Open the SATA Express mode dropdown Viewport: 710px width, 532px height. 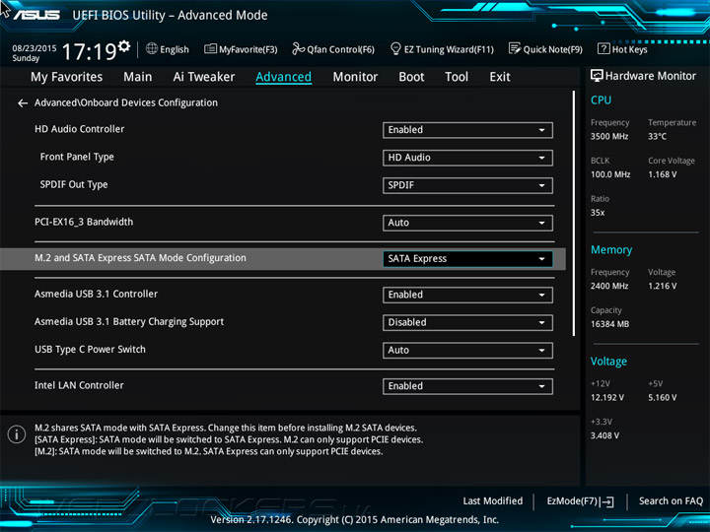point(467,259)
